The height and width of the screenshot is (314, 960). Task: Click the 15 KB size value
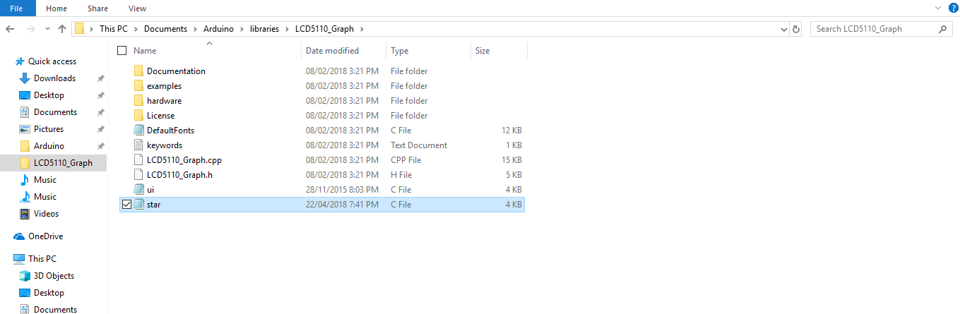click(x=511, y=159)
